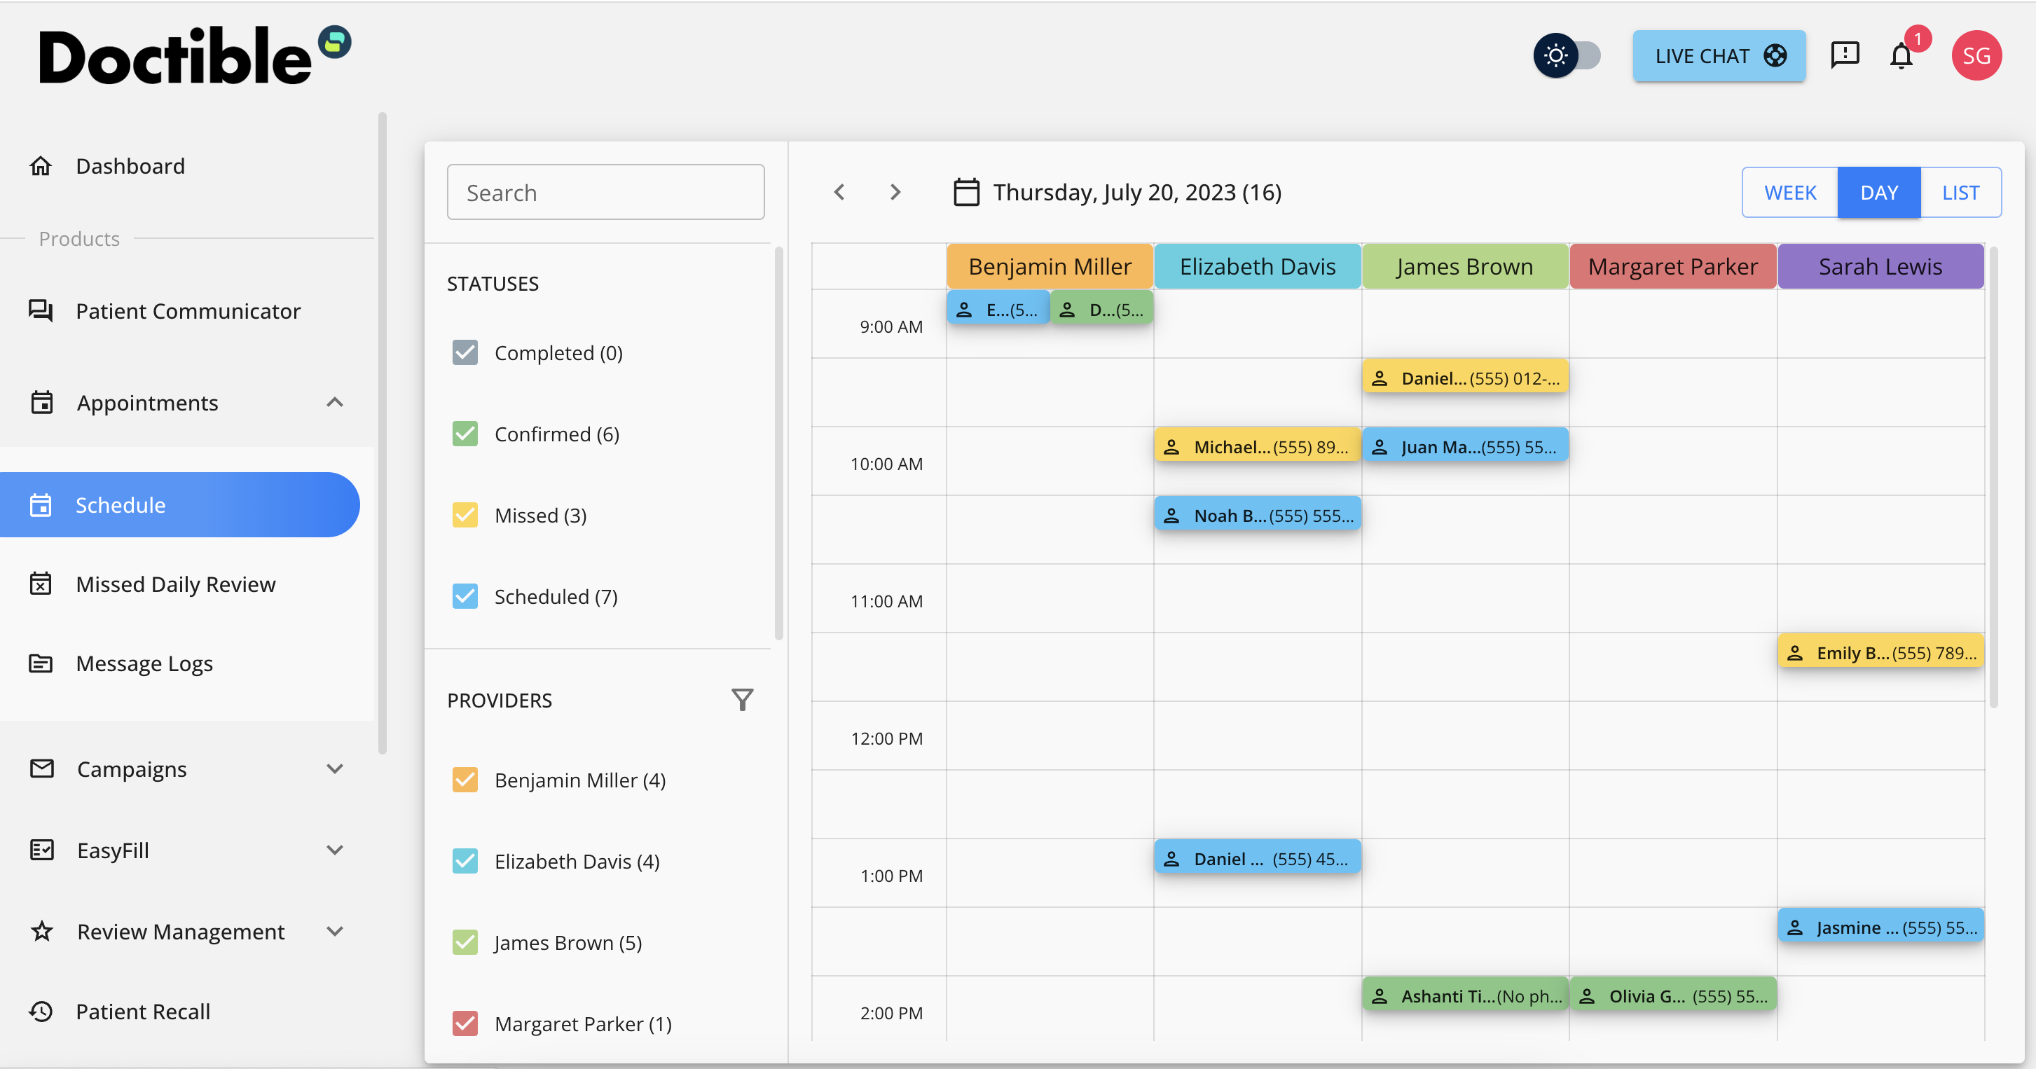Go to the next day with the arrow
Viewport: 2036px width, 1069px height.
(895, 191)
